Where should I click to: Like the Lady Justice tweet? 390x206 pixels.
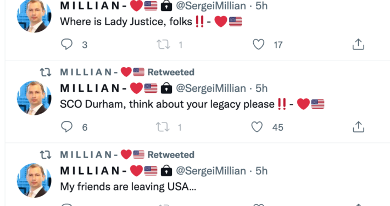258,44
